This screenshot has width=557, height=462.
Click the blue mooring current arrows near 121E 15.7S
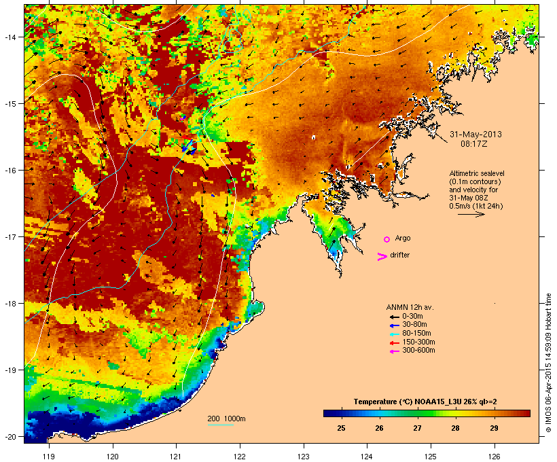189,147
